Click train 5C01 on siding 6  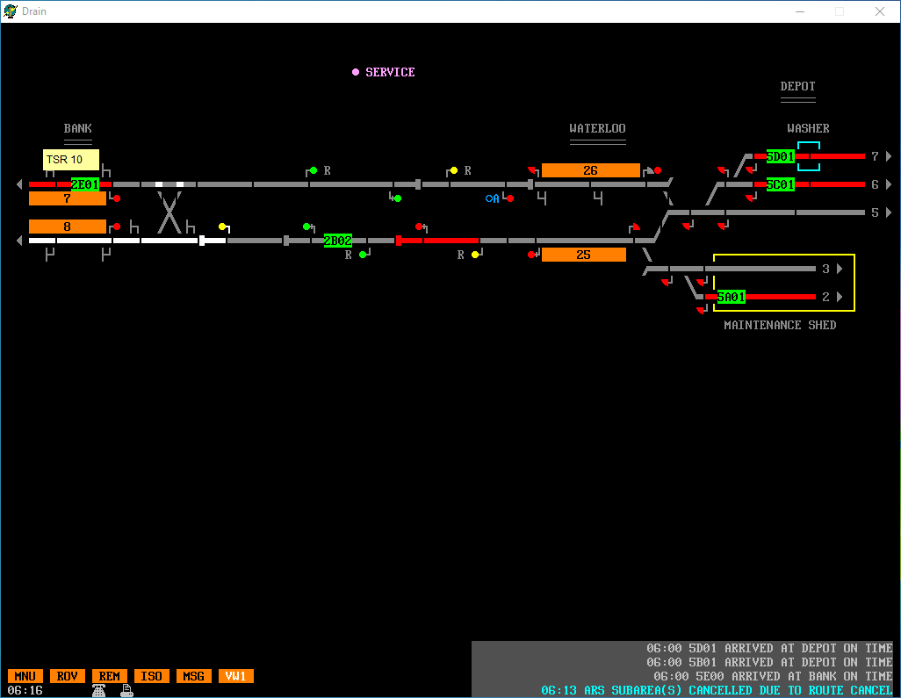pyautogui.click(x=781, y=184)
